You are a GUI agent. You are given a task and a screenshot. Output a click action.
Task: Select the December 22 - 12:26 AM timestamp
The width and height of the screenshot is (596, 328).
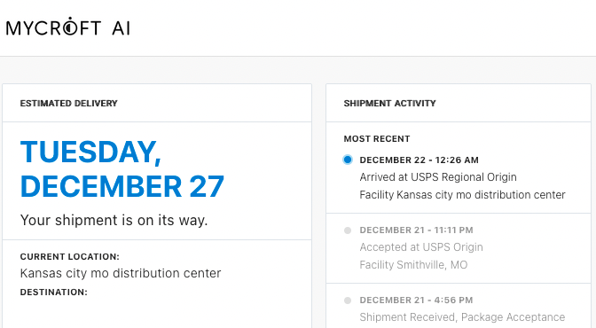[x=419, y=160]
